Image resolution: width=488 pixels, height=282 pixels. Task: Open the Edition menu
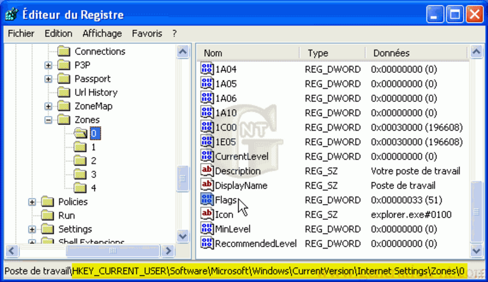[x=58, y=34]
